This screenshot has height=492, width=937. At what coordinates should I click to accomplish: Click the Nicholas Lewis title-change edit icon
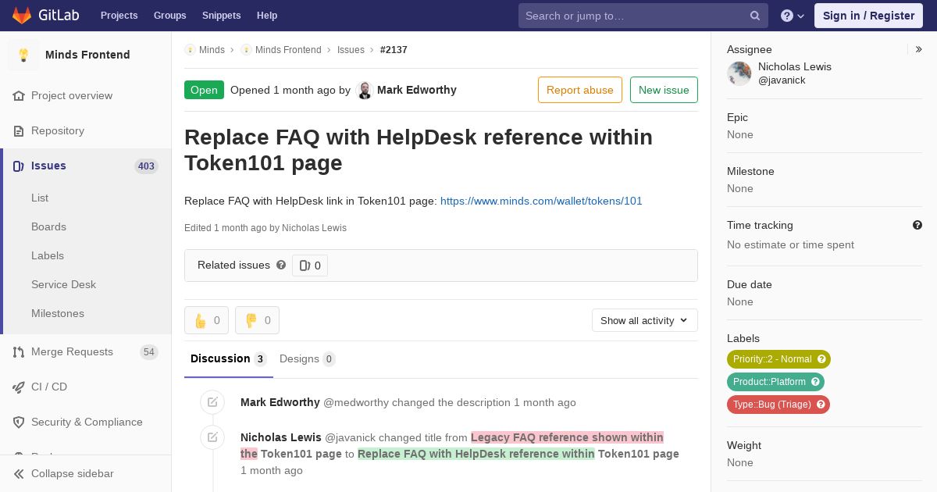[x=212, y=437]
